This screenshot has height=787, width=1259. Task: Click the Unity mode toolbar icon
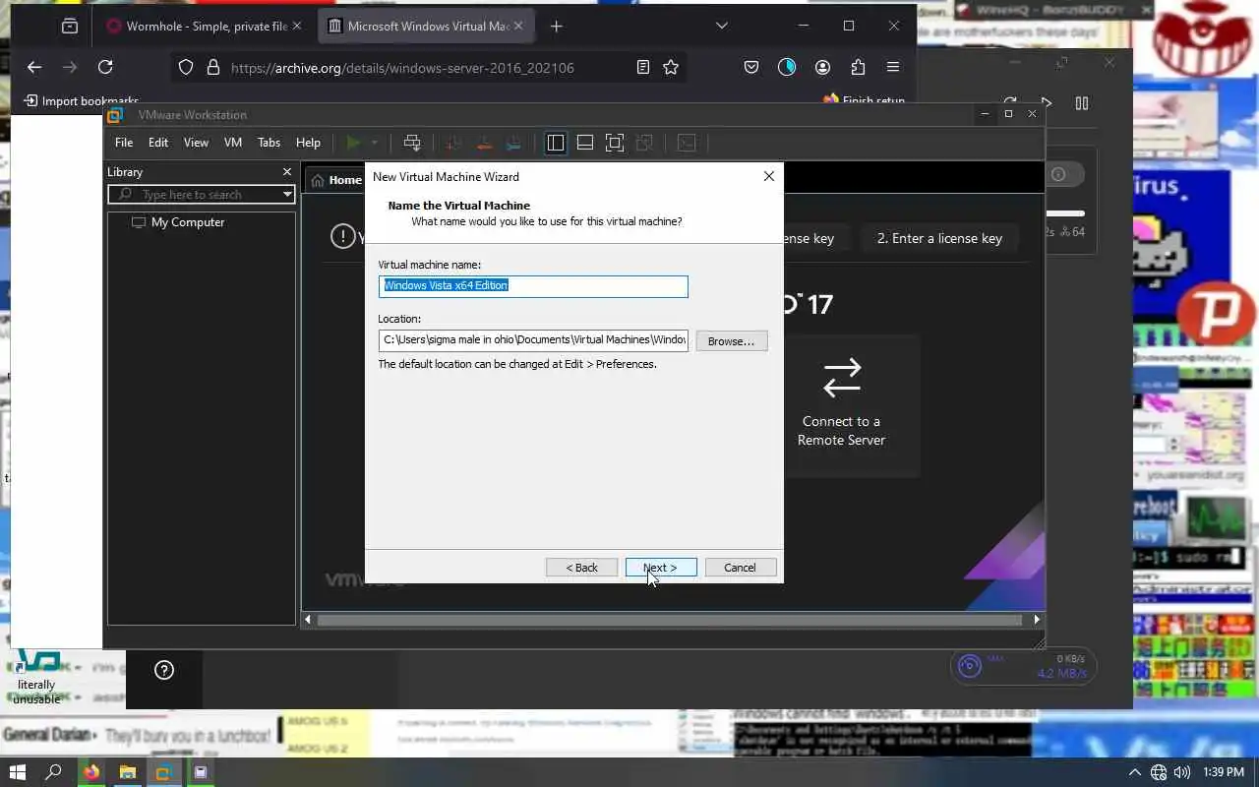click(645, 143)
